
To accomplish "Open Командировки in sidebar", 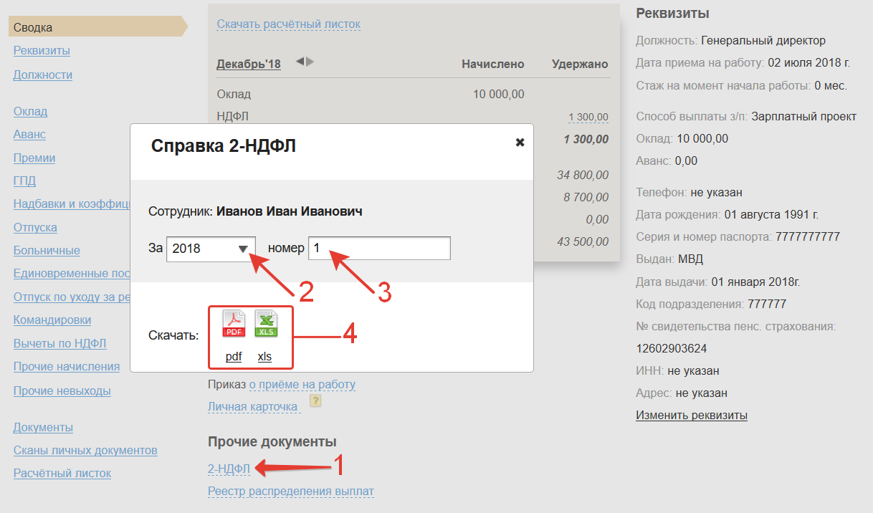I will coord(52,320).
